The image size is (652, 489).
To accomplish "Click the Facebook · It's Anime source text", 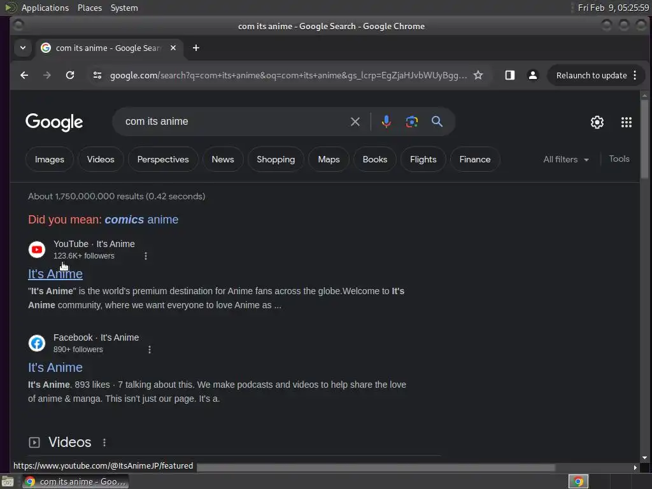I will (x=96, y=337).
